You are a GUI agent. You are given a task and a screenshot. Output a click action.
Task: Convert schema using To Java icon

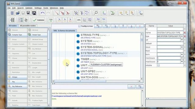pos(59,20)
